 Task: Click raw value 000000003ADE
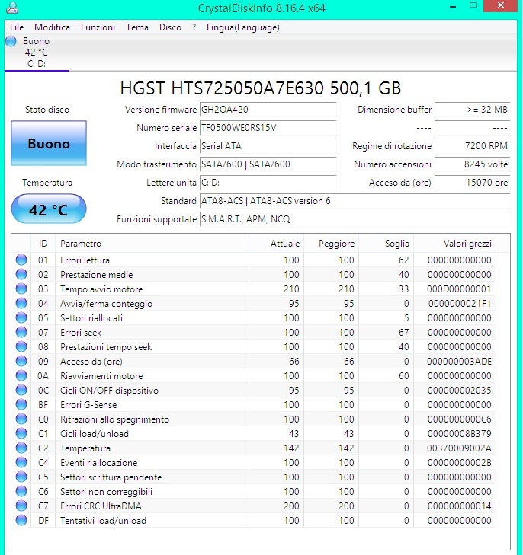pyautogui.click(x=459, y=362)
